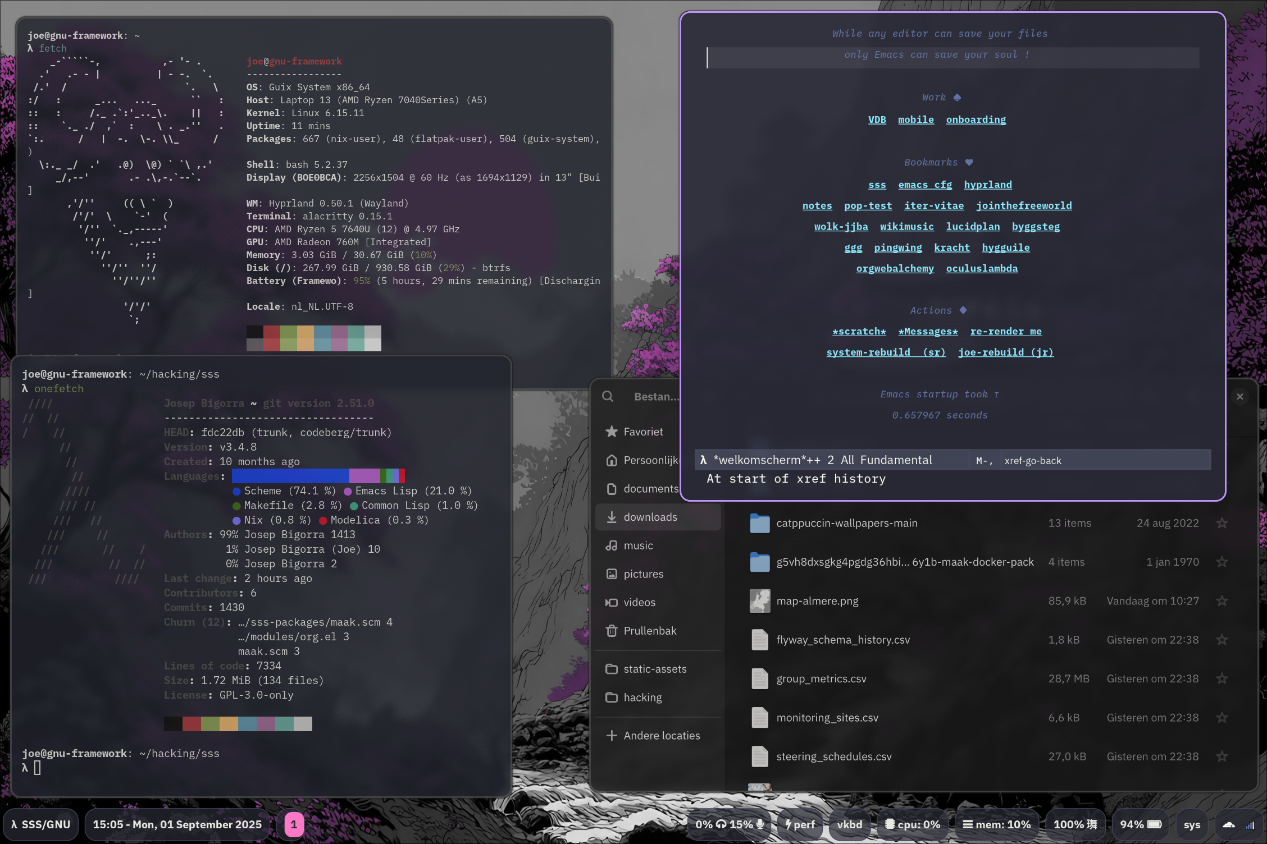The width and height of the screenshot is (1267, 844).
Task: Toggle vkbd virtual keyboard
Action: (x=849, y=824)
